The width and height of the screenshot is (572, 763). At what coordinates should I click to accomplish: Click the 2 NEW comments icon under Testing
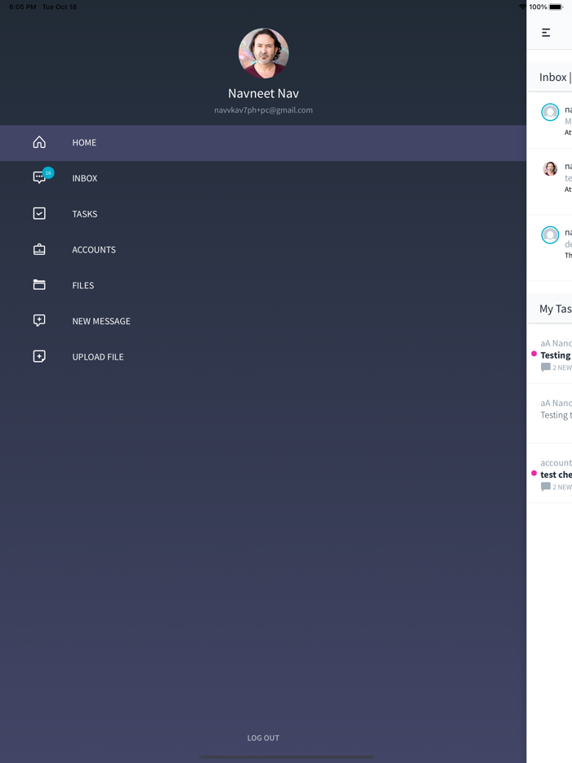point(546,368)
